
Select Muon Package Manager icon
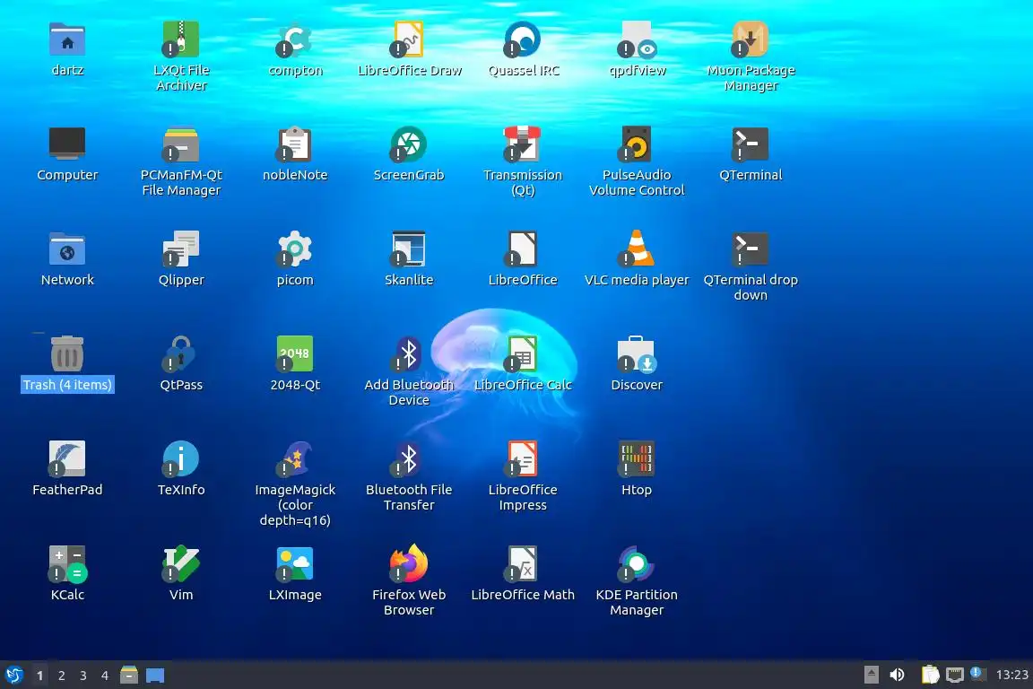tap(751, 39)
